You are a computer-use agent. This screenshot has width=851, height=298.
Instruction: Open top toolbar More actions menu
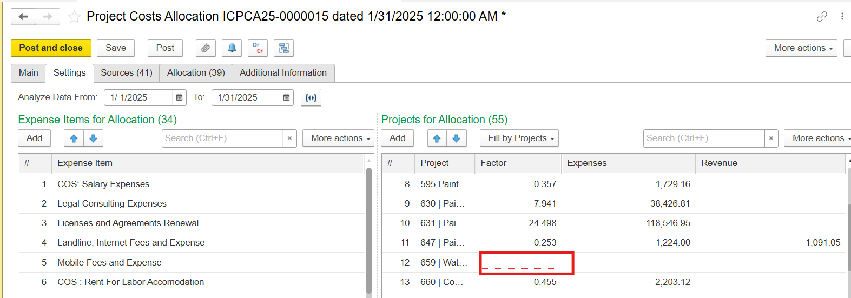(x=801, y=48)
